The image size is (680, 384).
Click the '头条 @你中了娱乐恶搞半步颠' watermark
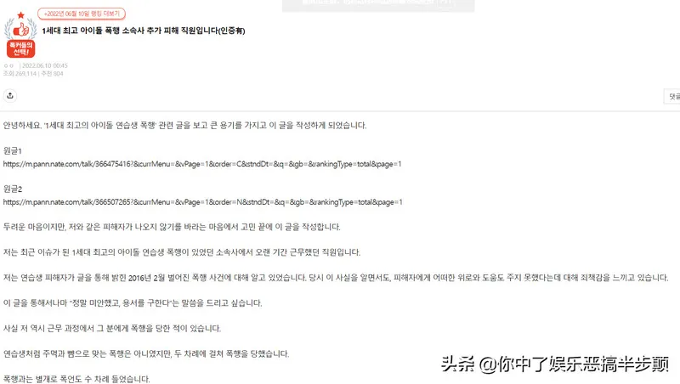point(555,364)
